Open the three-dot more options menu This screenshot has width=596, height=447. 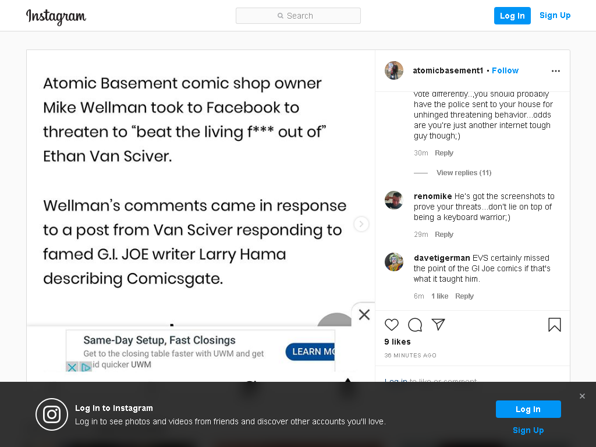coord(556,70)
